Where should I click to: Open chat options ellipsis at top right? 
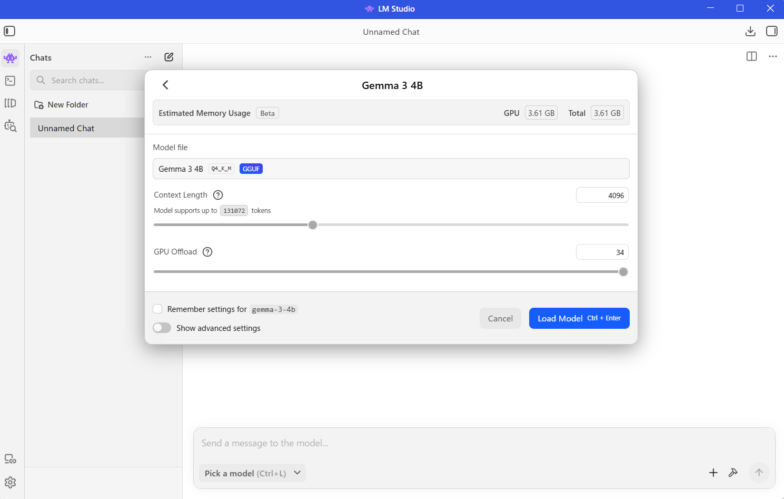pos(772,56)
